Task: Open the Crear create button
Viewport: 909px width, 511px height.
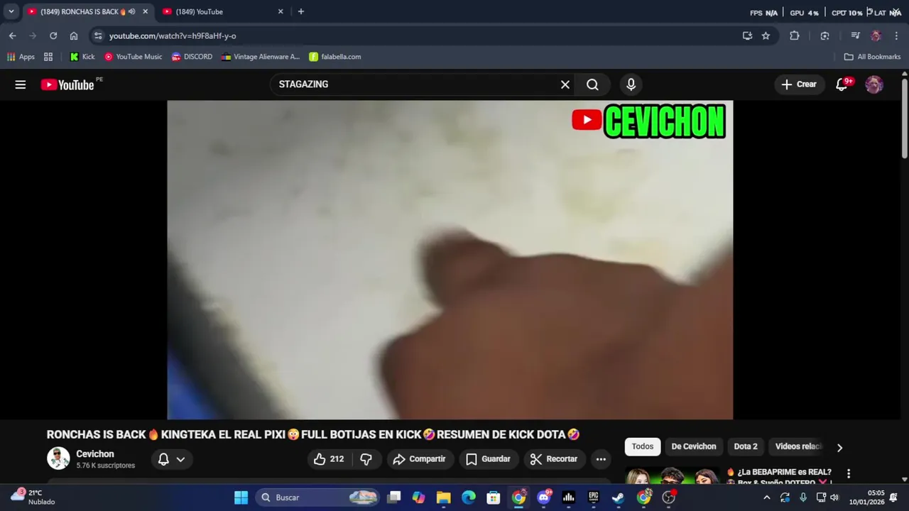Action: pyautogui.click(x=800, y=84)
